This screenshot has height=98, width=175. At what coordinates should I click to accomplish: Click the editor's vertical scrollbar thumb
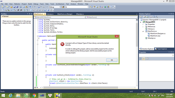(x=137, y=35)
